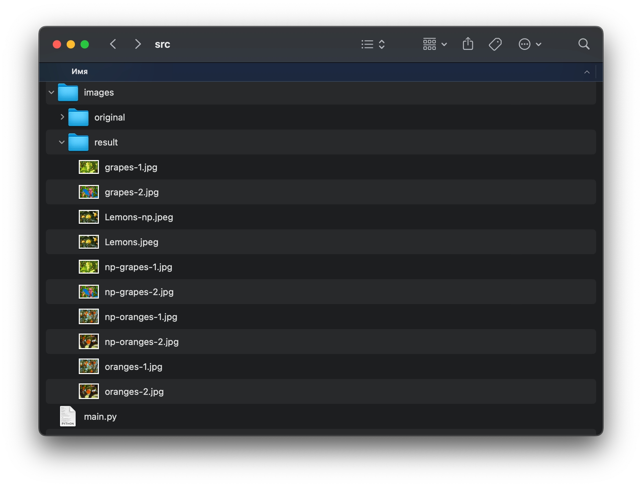Screen dimensions: 642x487
Task: Expand the original folder
Action: 62,117
